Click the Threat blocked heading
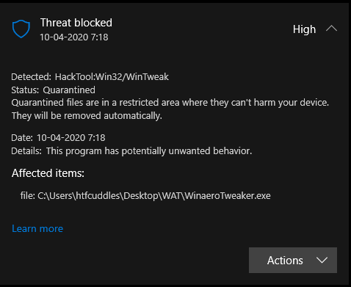 click(76, 23)
